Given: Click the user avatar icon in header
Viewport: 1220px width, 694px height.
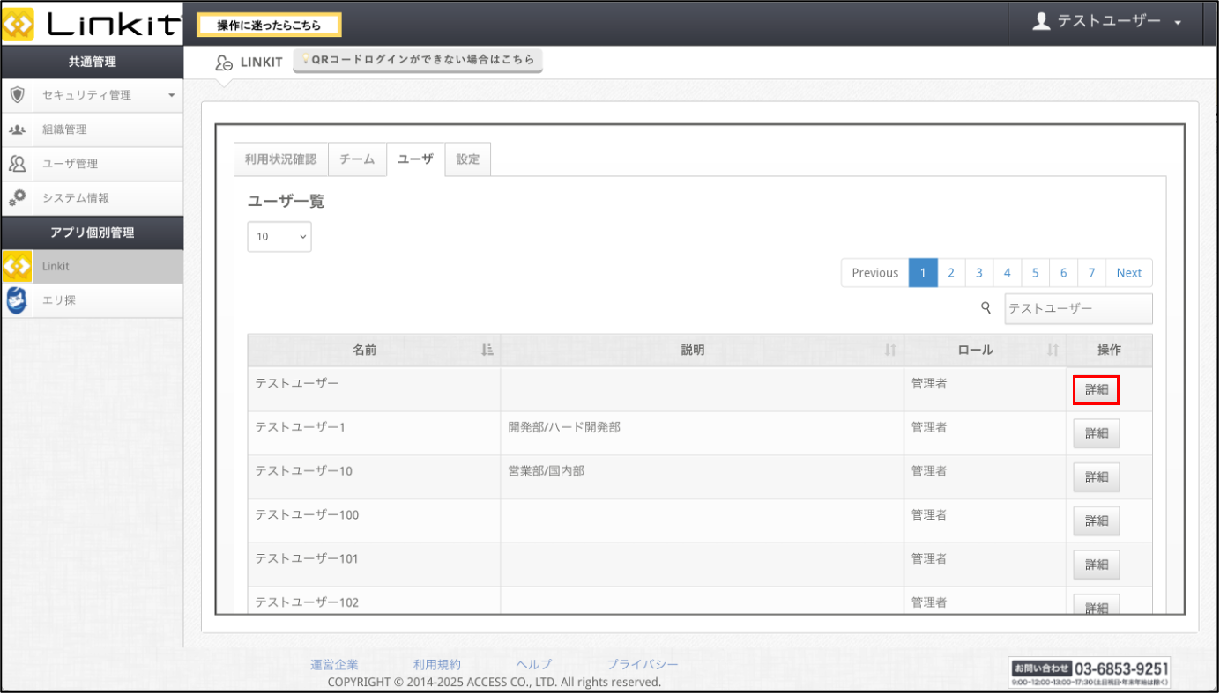Looking at the screenshot, I should click(1041, 21).
